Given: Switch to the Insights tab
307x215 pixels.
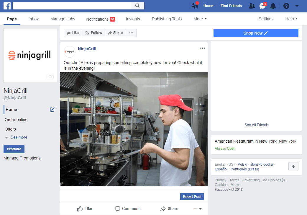Looking at the screenshot, I should point(133,19).
